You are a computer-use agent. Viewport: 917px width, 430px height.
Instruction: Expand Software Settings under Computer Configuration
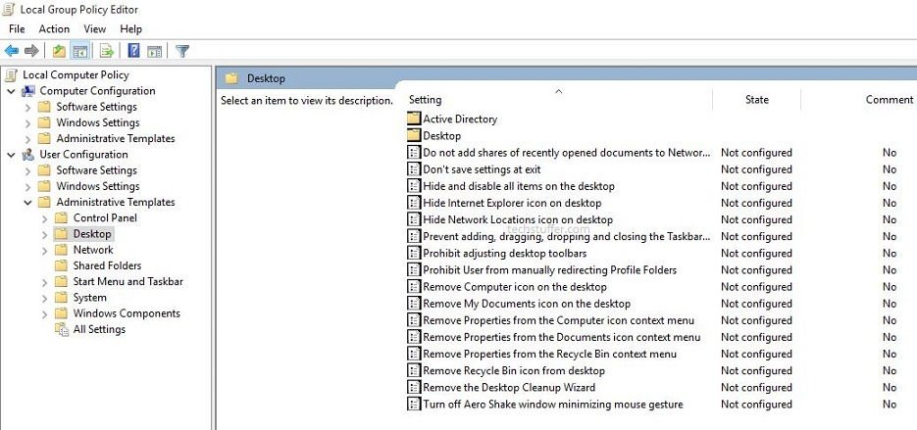pyautogui.click(x=28, y=107)
